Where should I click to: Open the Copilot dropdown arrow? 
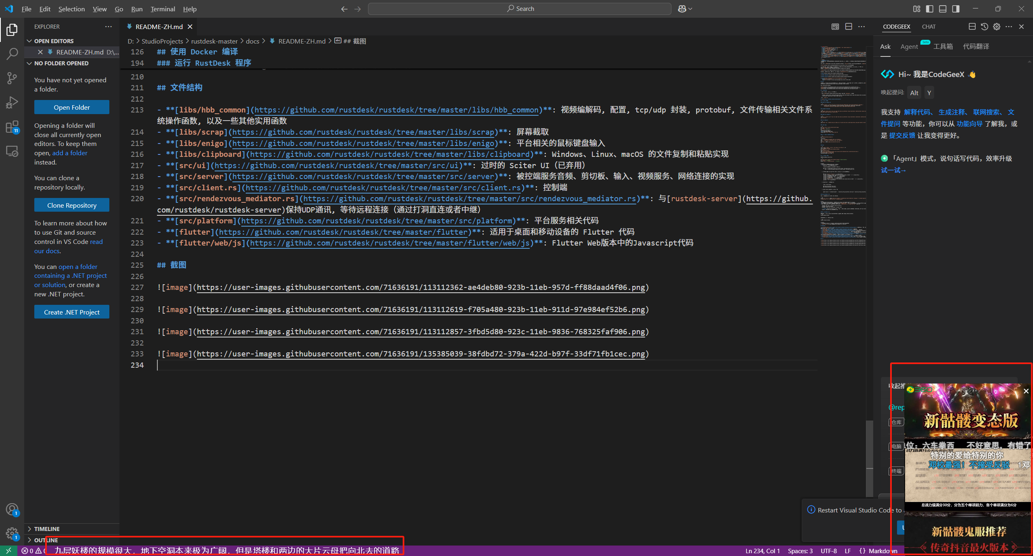click(690, 9)
